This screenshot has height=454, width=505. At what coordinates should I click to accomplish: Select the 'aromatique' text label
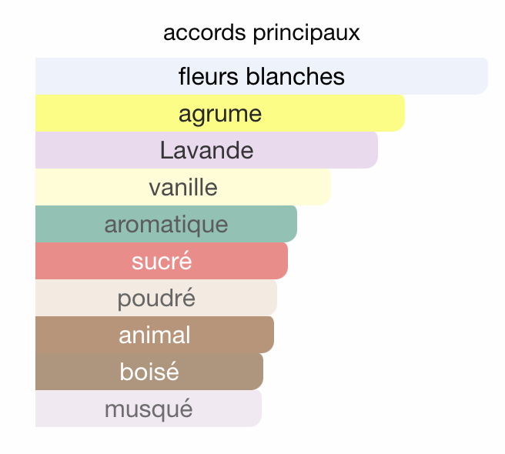click(x=166, y=225)
